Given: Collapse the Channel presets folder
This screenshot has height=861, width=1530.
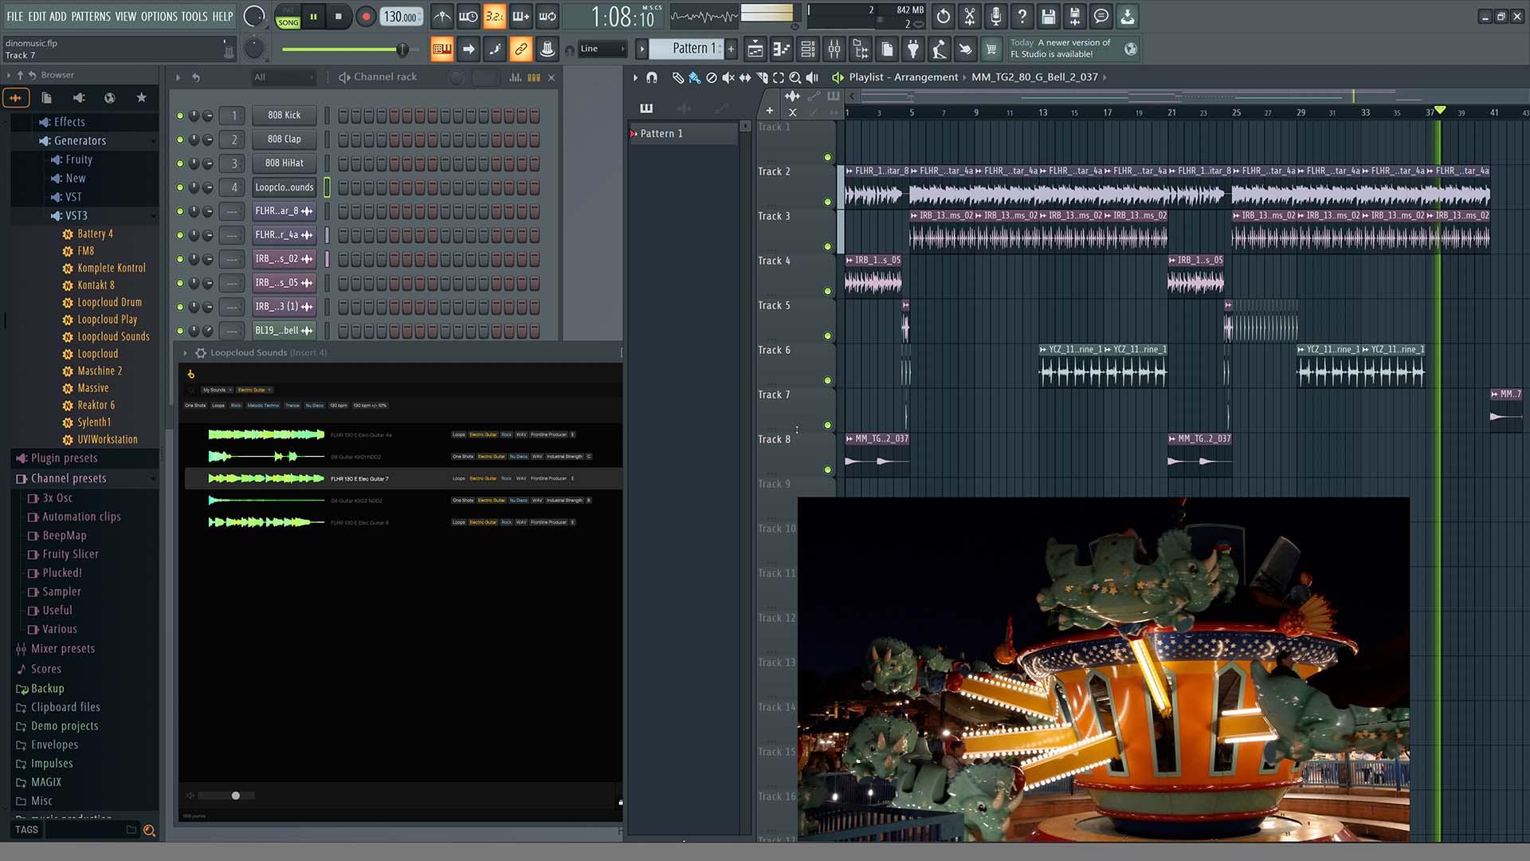Looking at the screenshot, I should (x=69, y=478).
